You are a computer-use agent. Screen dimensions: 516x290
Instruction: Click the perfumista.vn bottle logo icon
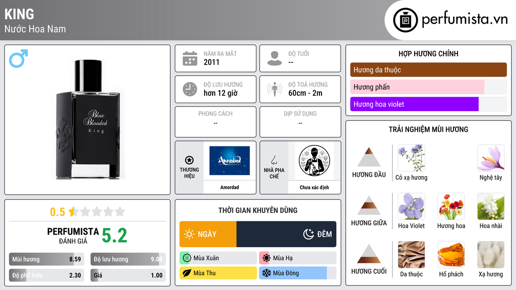point(405,20)
